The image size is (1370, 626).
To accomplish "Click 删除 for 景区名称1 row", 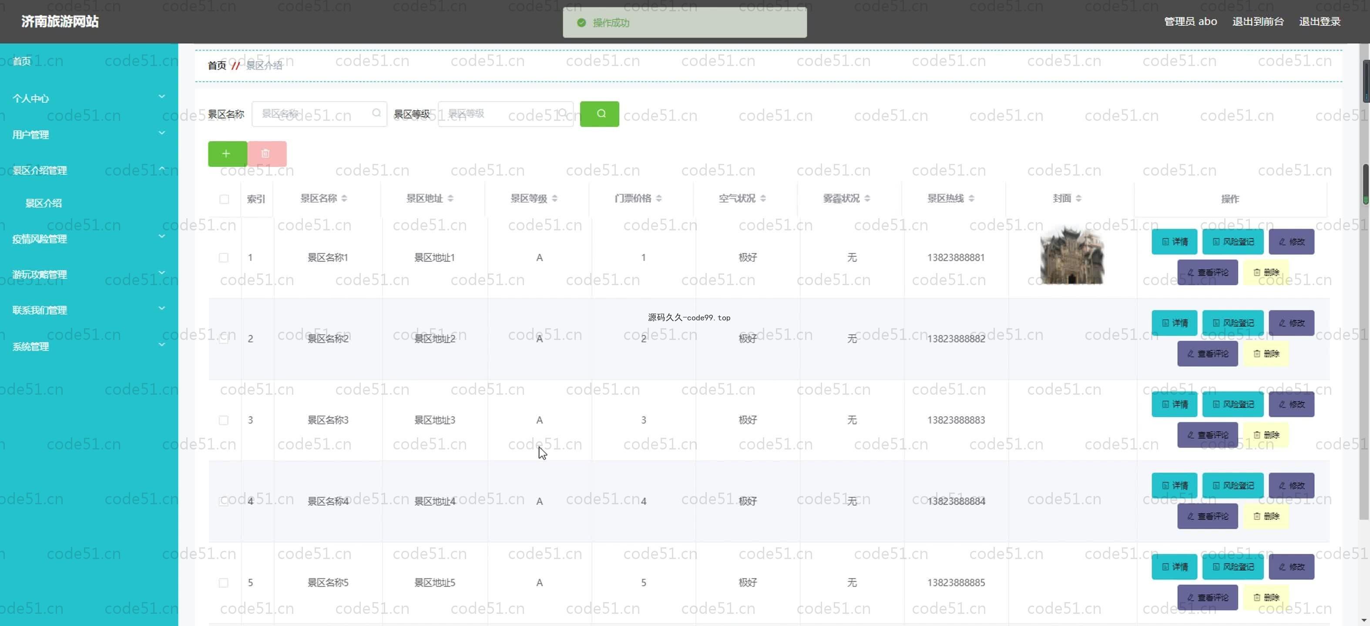I will tap(1266, 272).
